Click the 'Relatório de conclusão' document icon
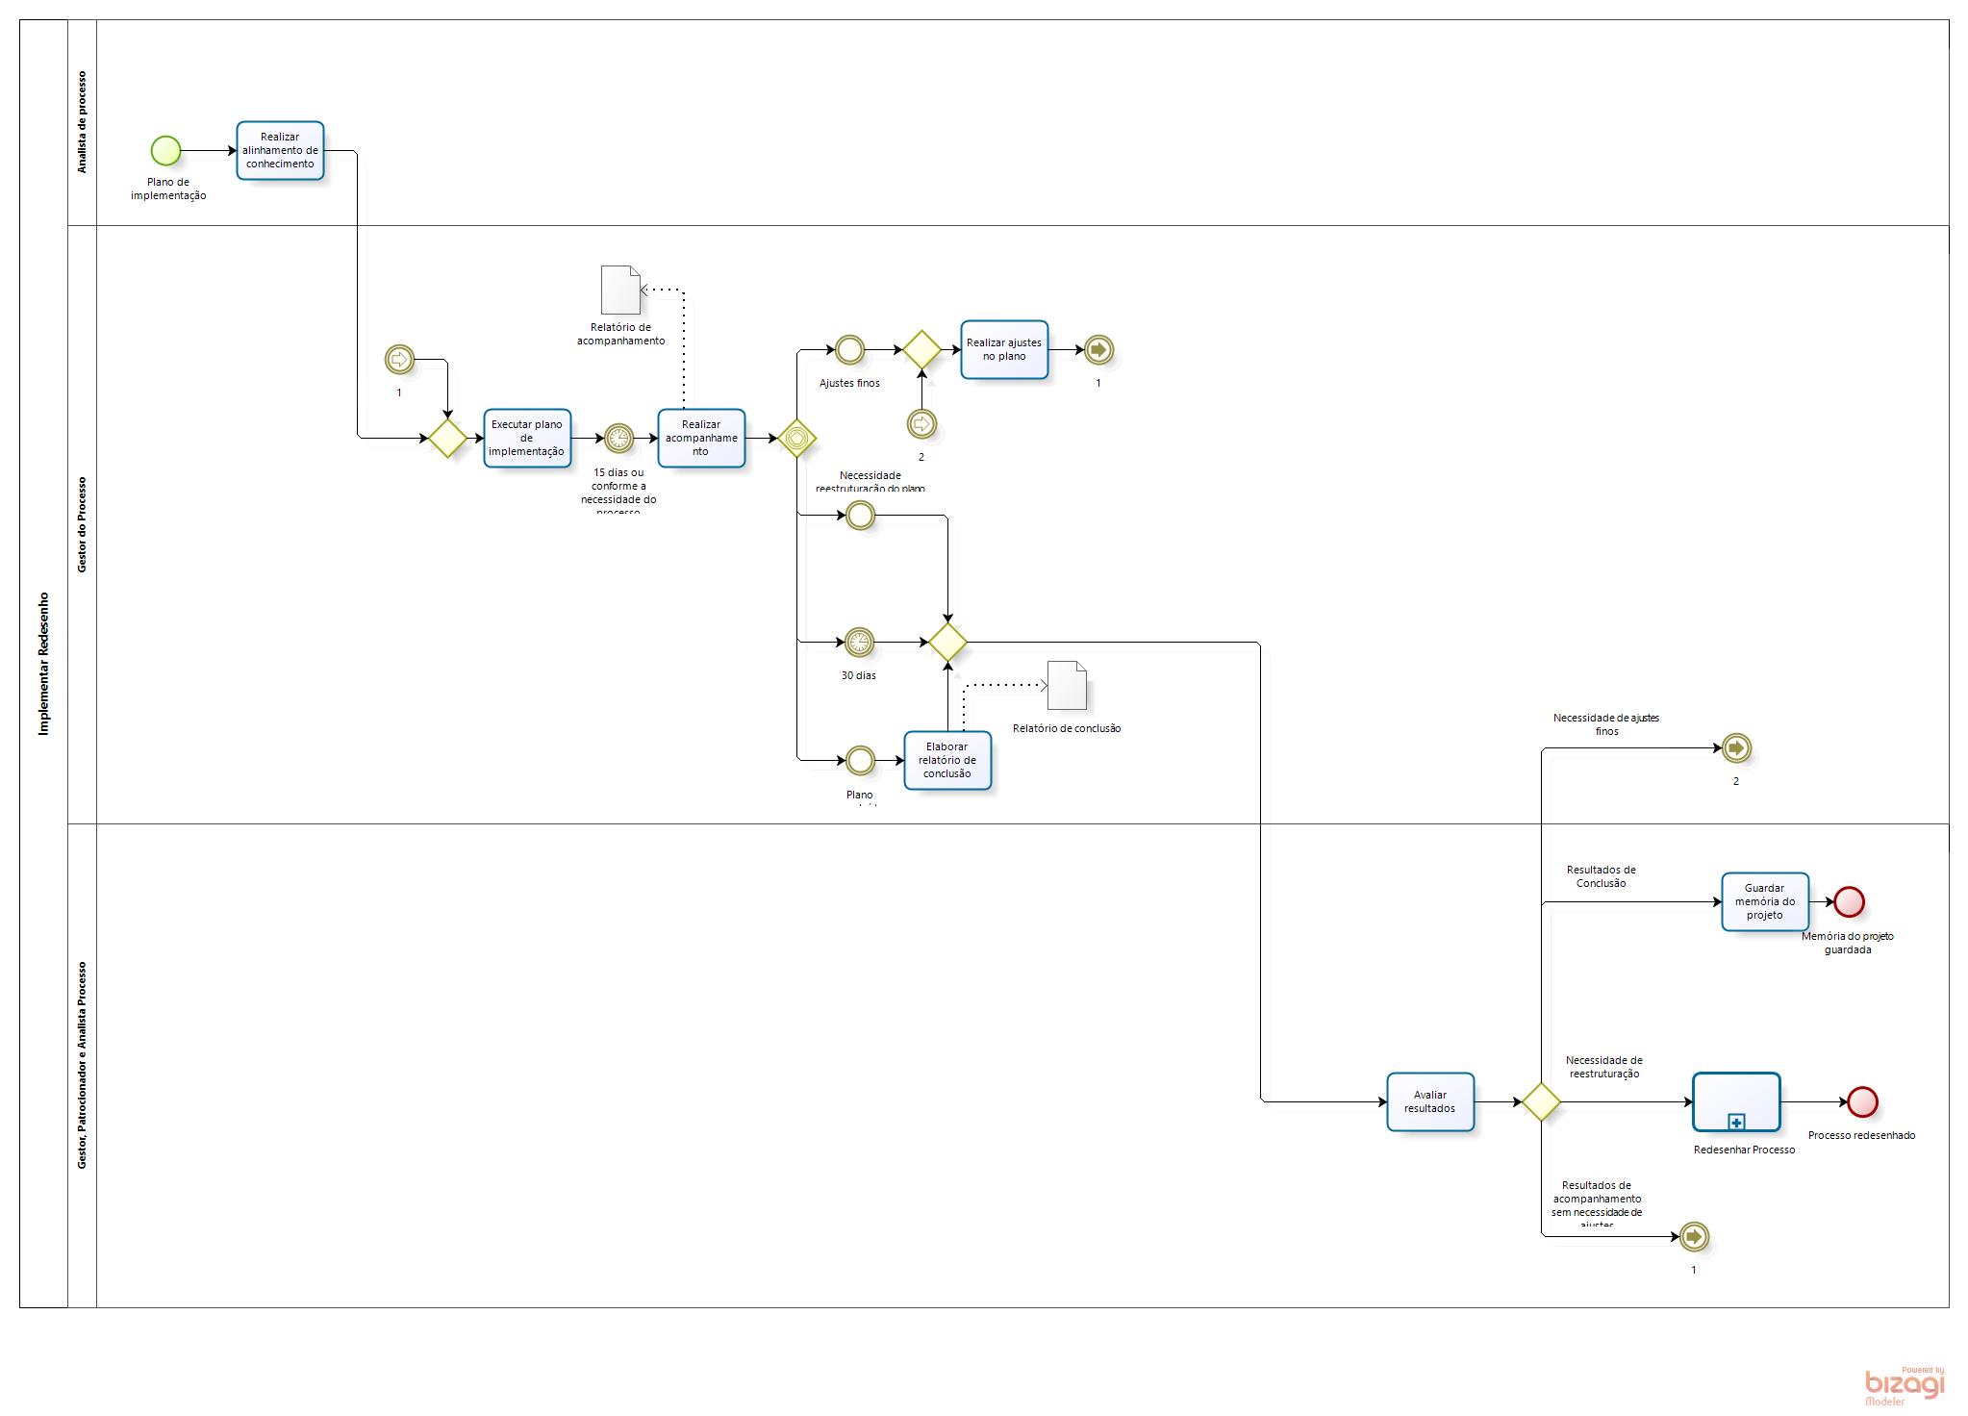The width and height of the screenshot is (1968, 1416). click(1067, 685)
